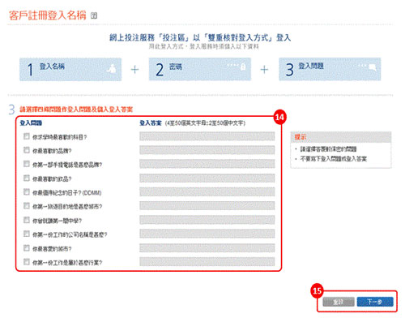Click the 登入答案 column heading

click(151, 123)
